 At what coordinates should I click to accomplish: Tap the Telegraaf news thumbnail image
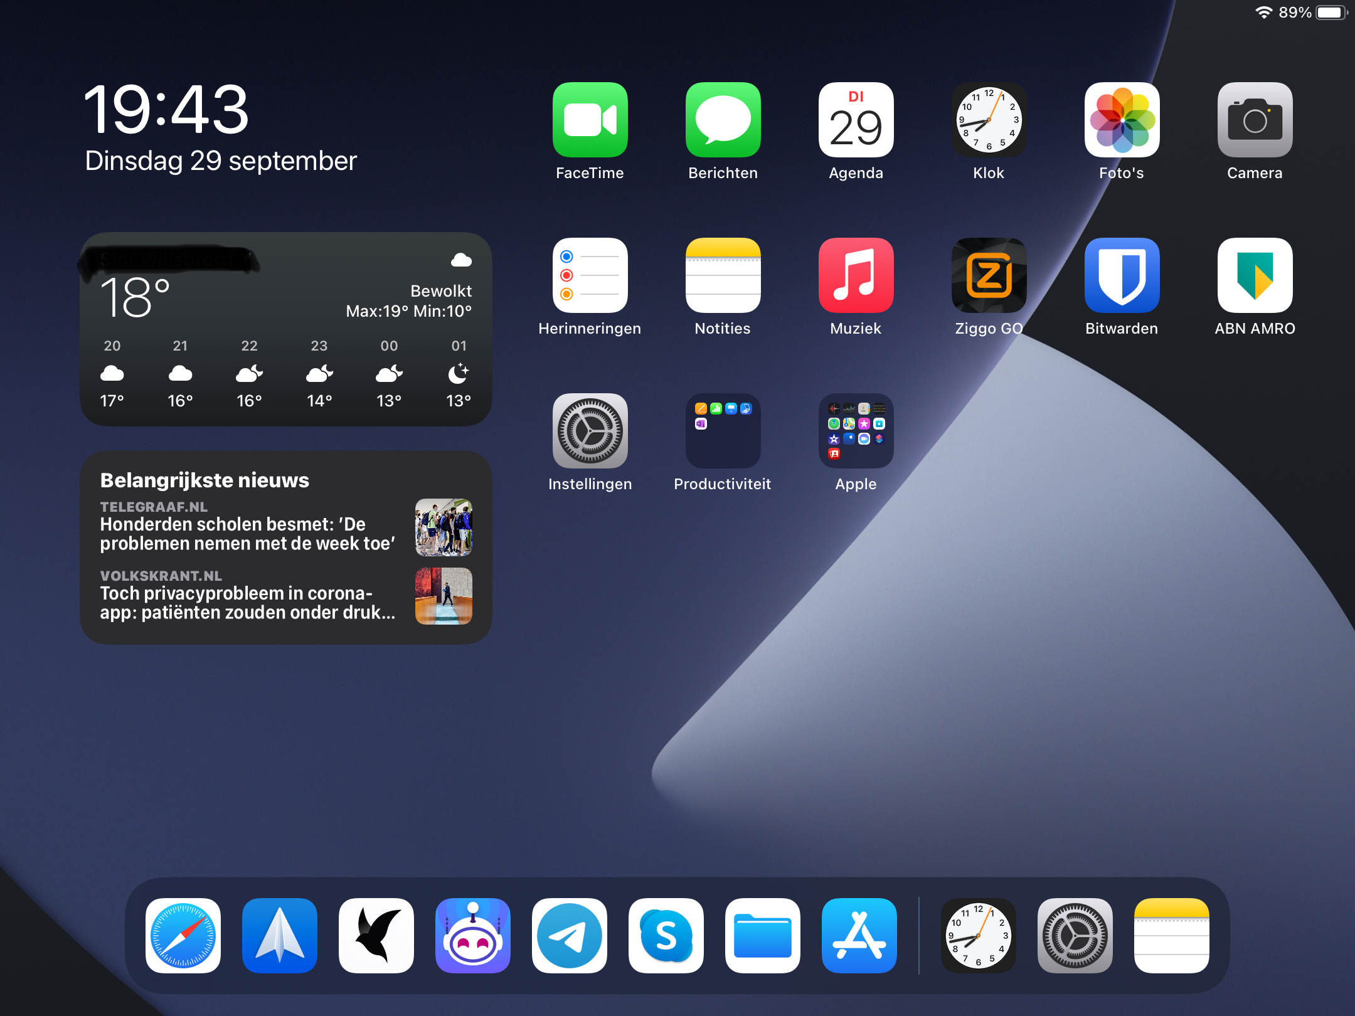pos(444,527)
